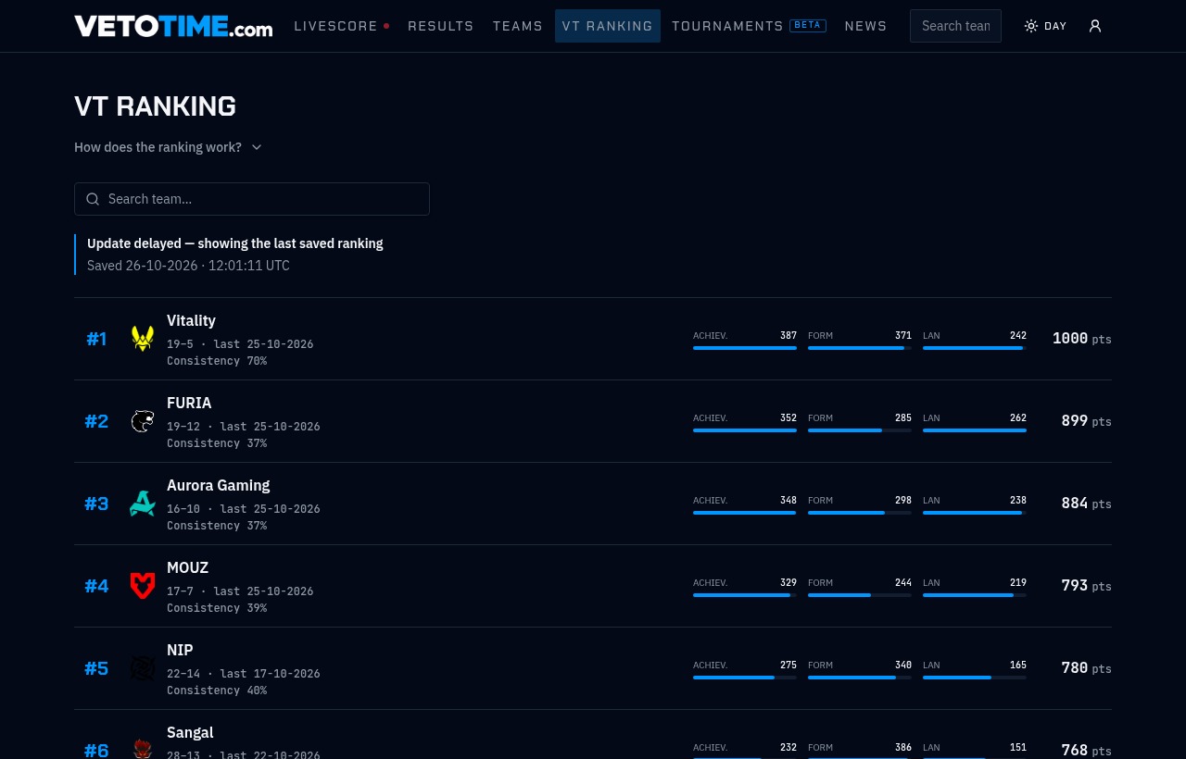Click the magnifier icon in team search
1186x759 pixels.
pos(93,199)
